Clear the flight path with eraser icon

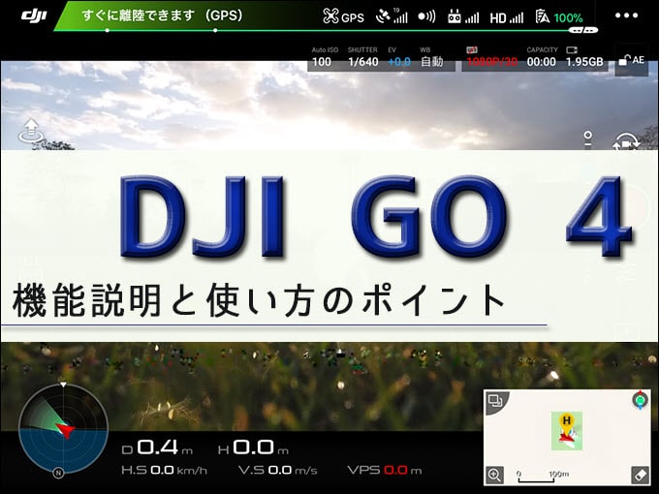(641, 475)
